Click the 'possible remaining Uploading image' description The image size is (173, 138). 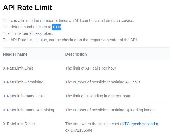coord(110,110)
